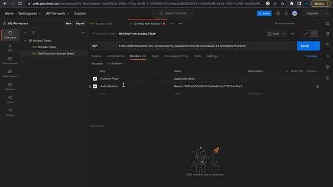Click the Search Postman field

point(173,13)
